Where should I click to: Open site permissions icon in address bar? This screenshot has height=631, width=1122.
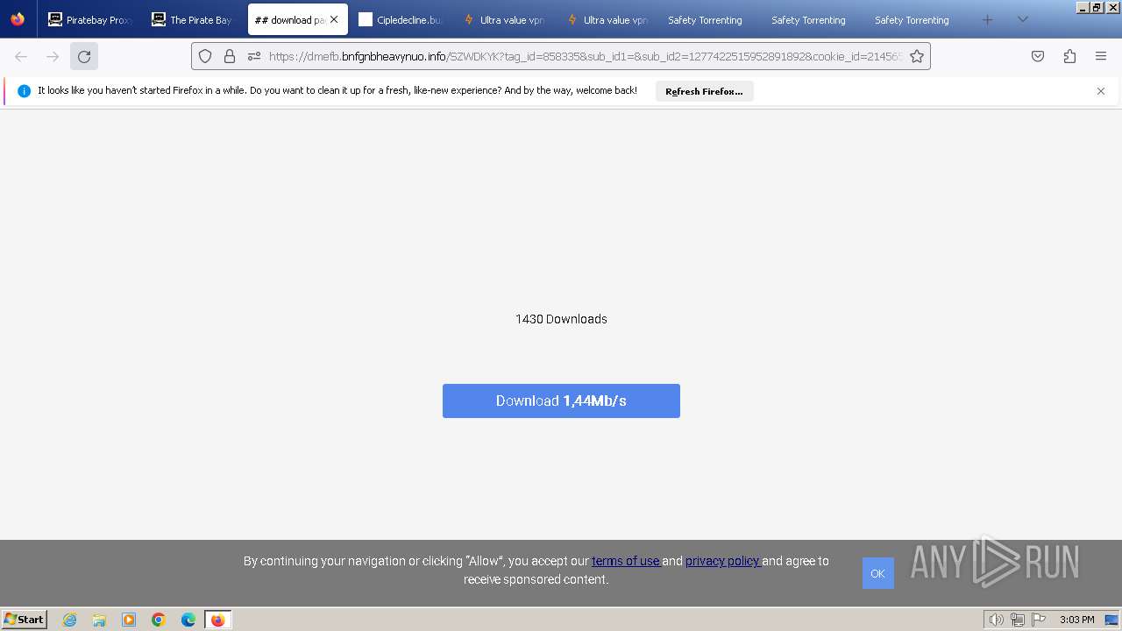tap(254, 56)
